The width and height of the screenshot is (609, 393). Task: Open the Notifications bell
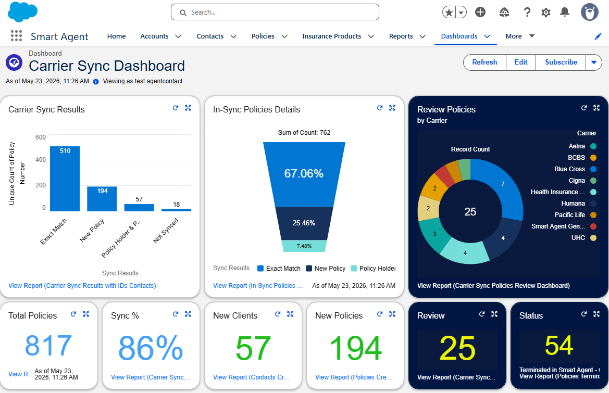click(565, 12)
